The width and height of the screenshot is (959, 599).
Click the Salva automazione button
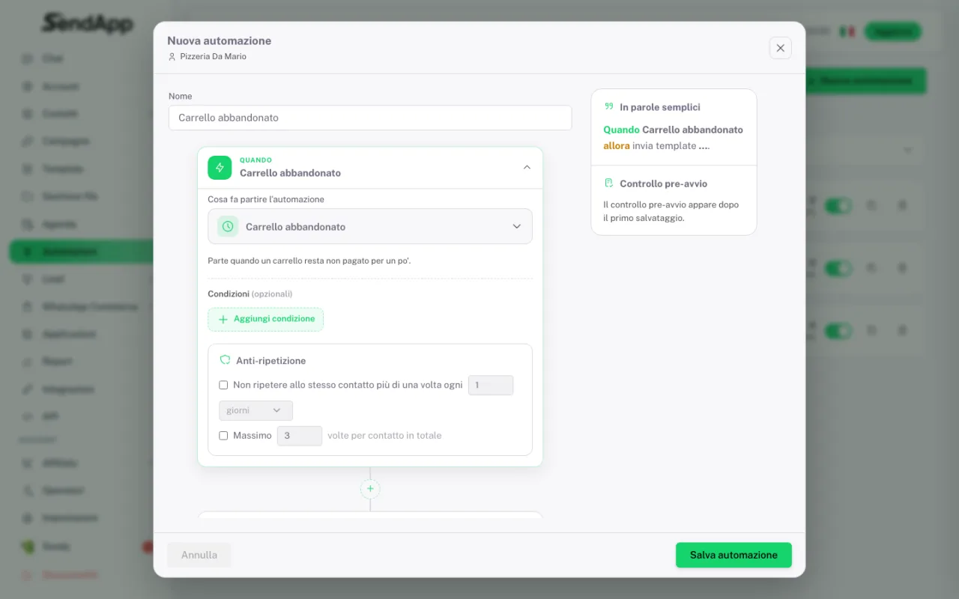[733, 555]
